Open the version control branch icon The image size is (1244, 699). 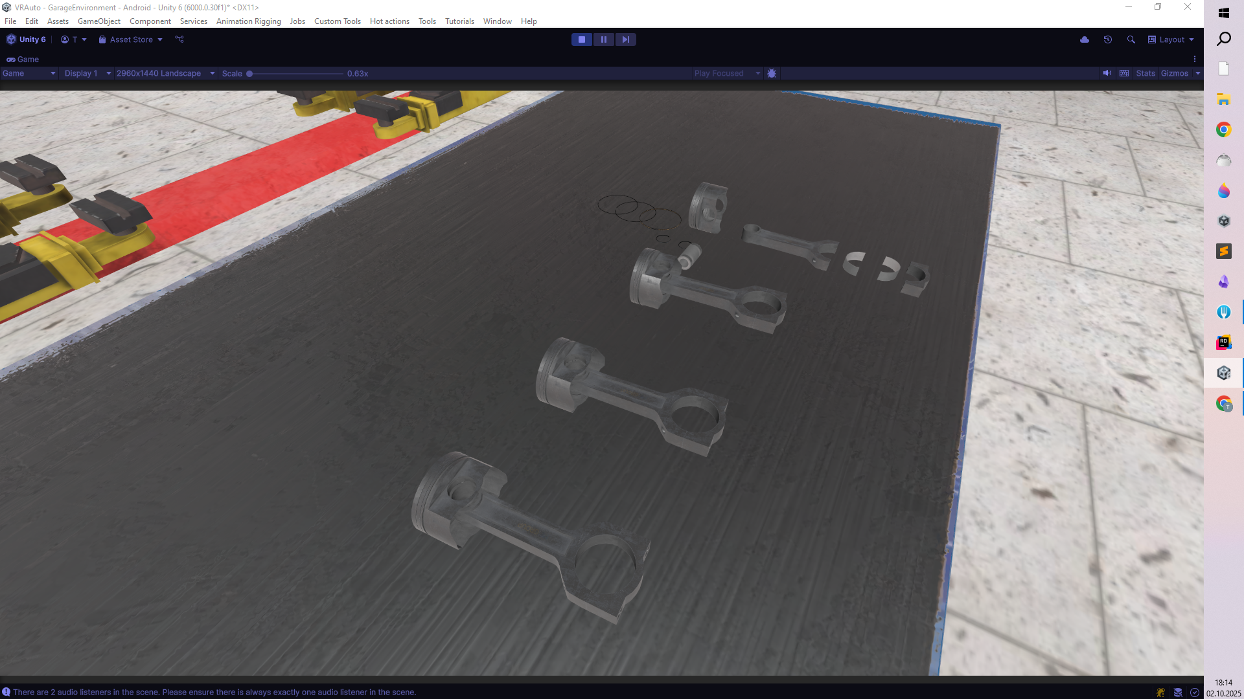pyautogui.click(x=179, y=39)
